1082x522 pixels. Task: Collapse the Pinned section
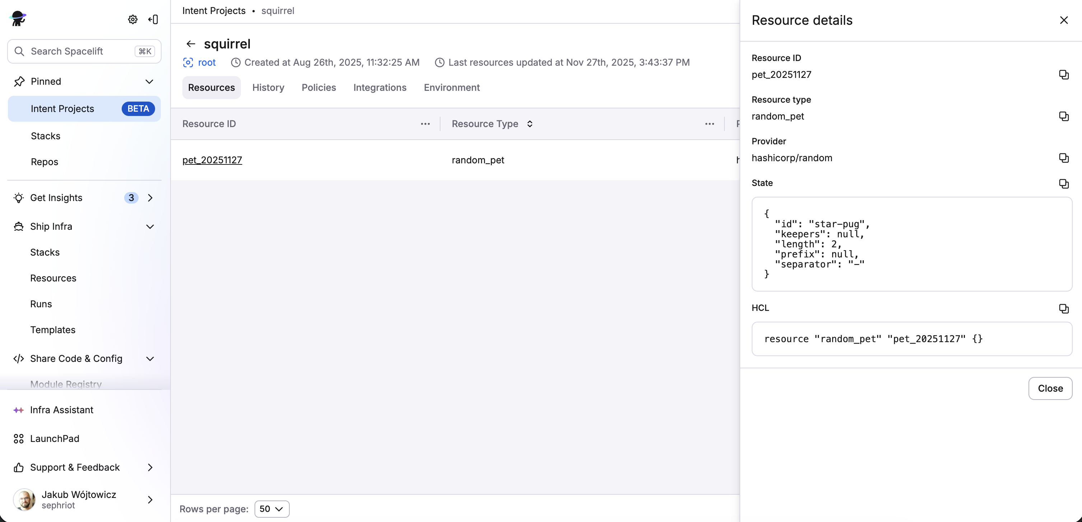click(x=150, y=81)
